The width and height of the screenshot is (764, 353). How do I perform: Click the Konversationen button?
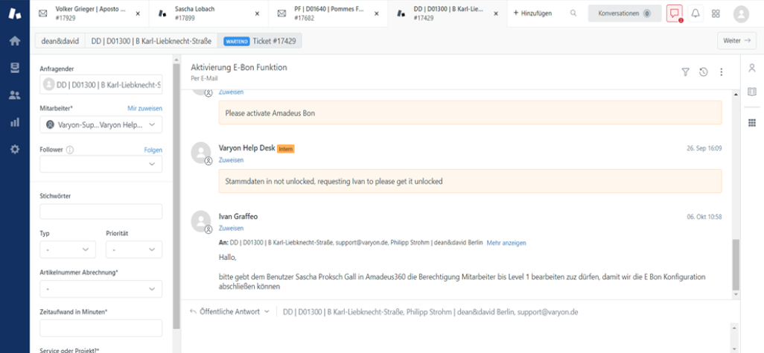pyautogui.click(x=624, y=13)
